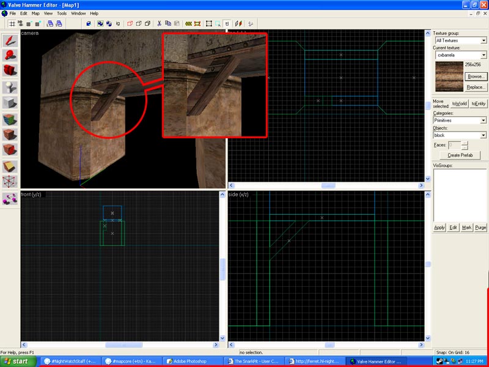Select the Clipping tool

point(10,166)
